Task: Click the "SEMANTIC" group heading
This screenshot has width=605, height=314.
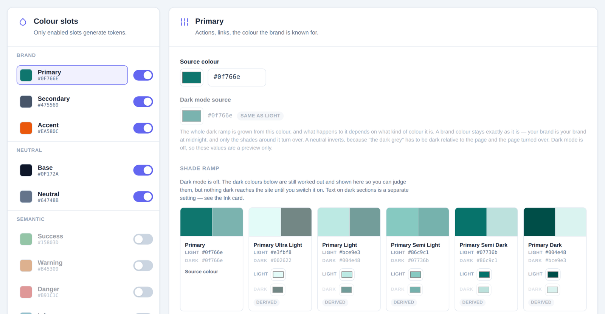Action: (x=31, y=219)
